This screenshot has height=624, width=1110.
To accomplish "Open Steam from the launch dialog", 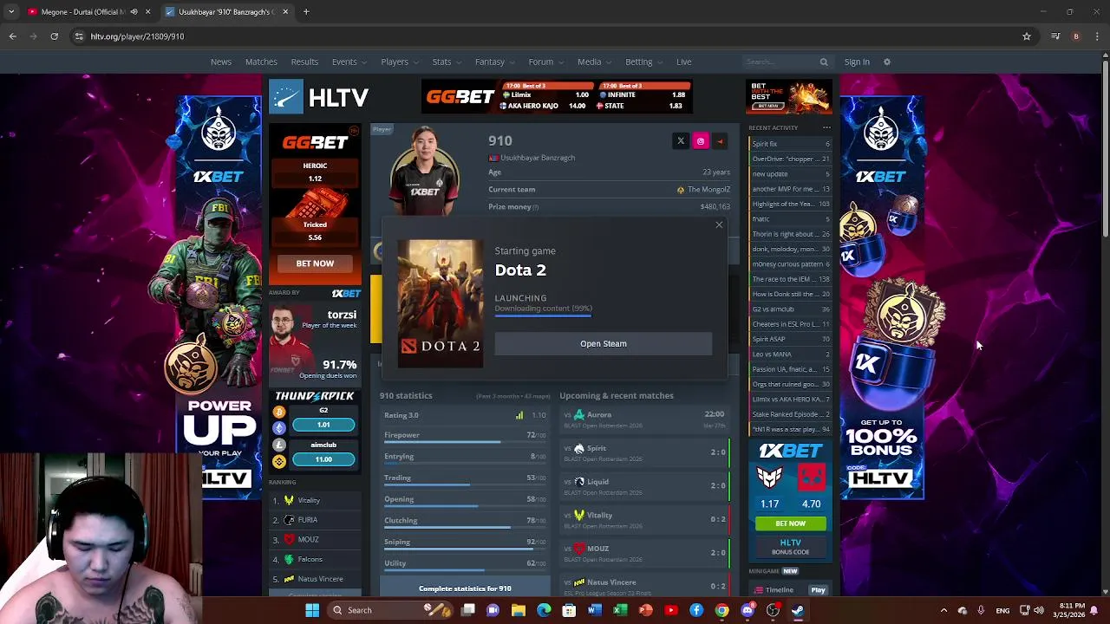I will 603,343.
